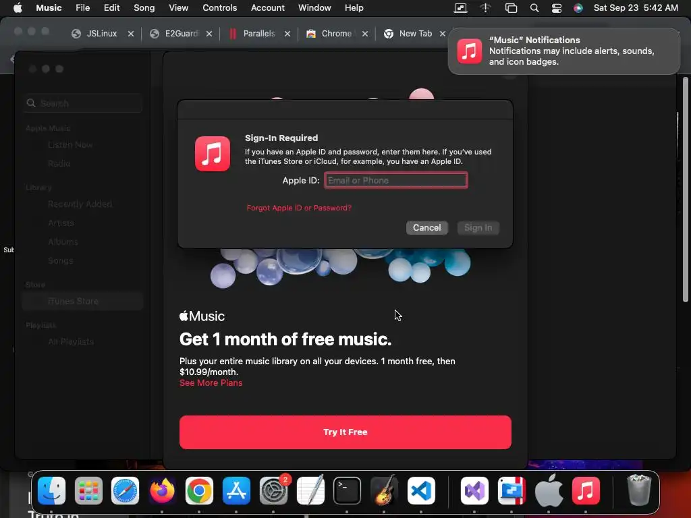This screenshot has width=691, height=518.
Task: Select iTunes Store in the sidebar
Action: (83, 301)
